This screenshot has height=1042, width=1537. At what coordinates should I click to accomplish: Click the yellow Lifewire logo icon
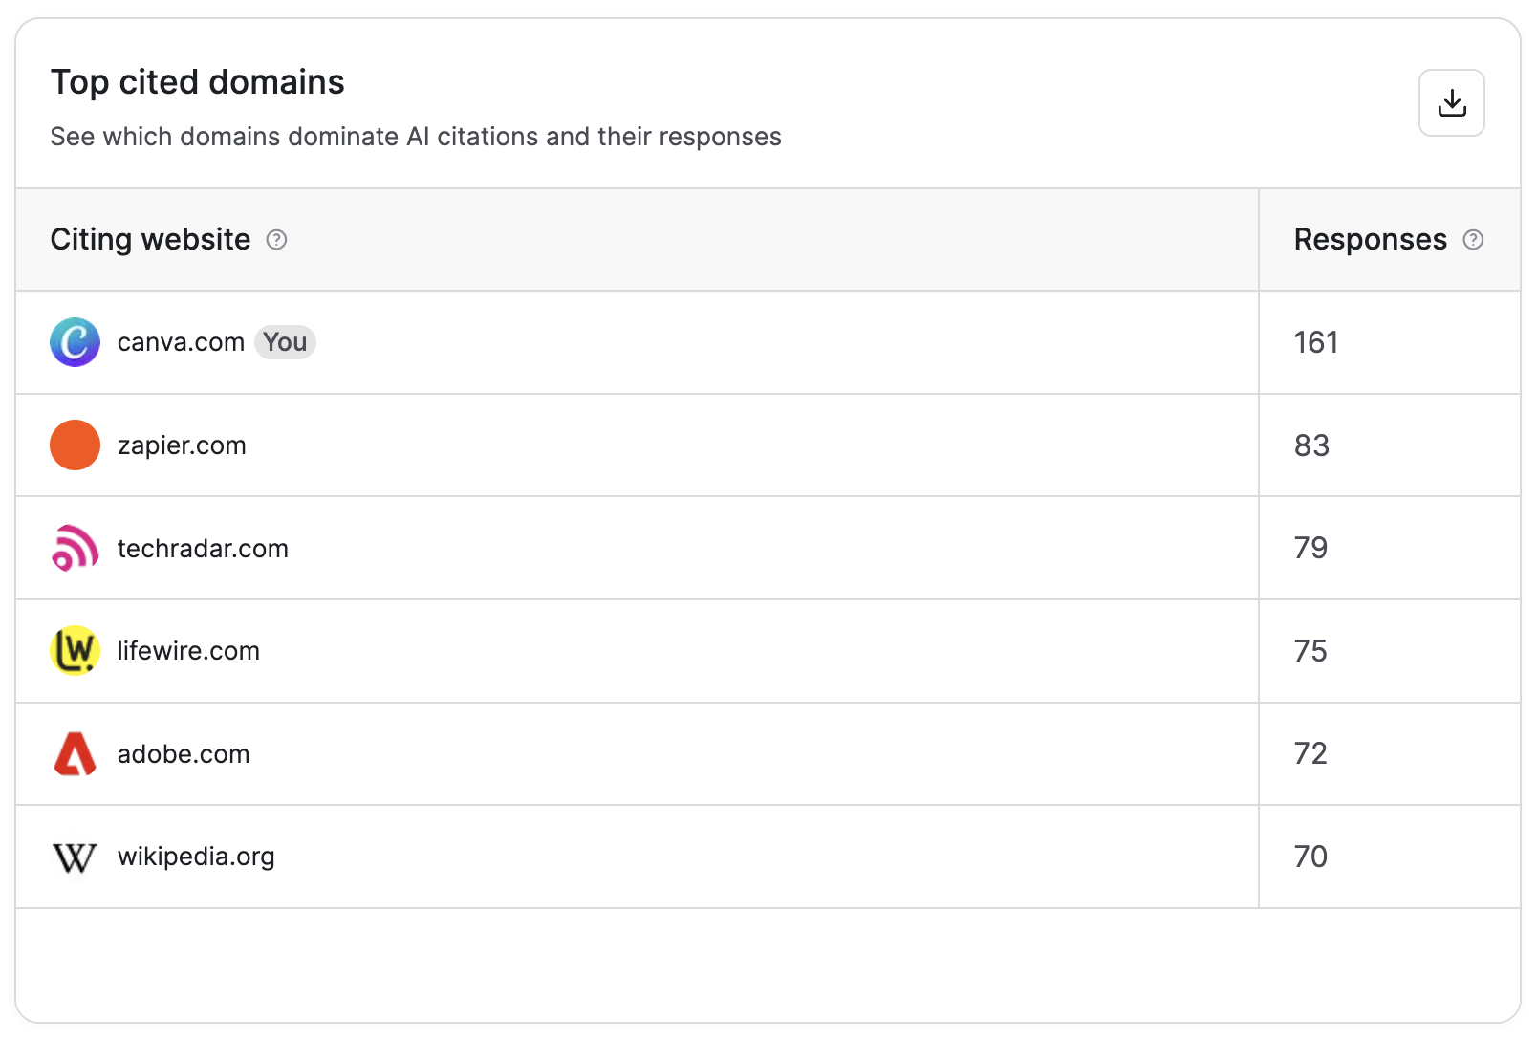(75, 650)
